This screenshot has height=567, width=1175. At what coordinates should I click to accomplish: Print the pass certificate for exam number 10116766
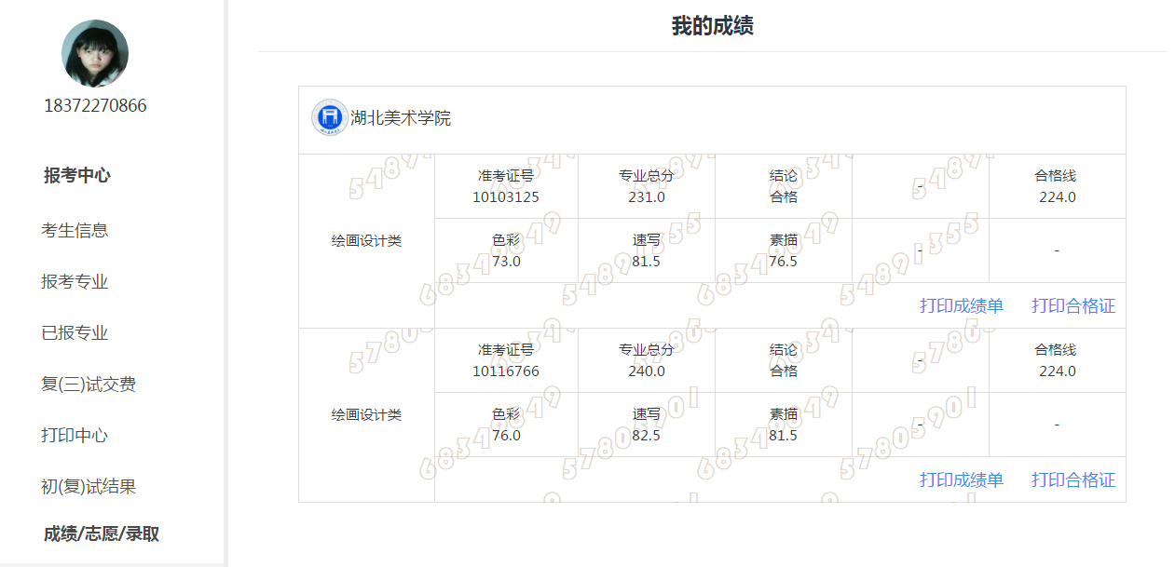pyautogui.click(x=1073, y=479)
